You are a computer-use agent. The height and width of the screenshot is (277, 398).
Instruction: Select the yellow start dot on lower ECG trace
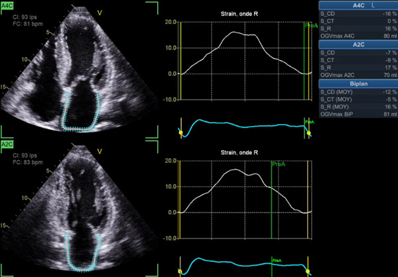point(180,271)
